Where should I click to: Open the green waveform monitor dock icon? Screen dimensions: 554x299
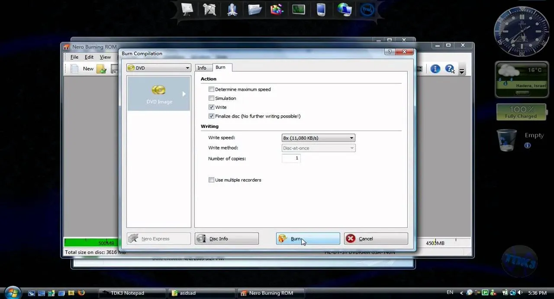tap(299, 9)
